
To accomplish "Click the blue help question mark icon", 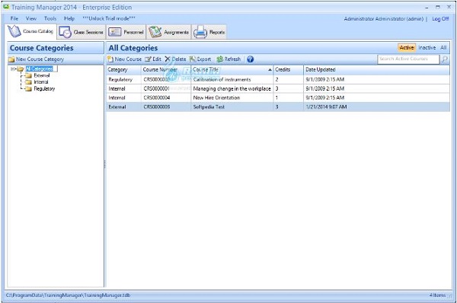I will [x=250, y=59].
